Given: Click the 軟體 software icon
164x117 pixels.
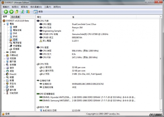Looking at the screenshot, I should coord(7,81).
